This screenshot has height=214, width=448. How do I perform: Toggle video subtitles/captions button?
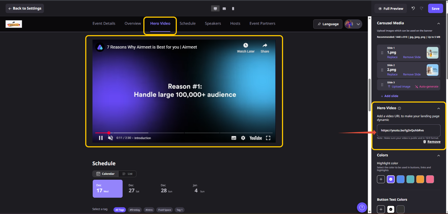234,138
